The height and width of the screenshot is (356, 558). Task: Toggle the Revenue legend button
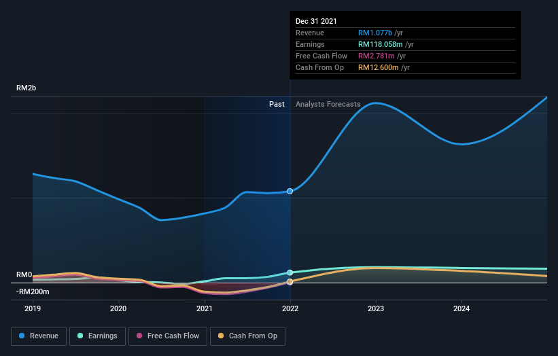(x=39, y=336)
